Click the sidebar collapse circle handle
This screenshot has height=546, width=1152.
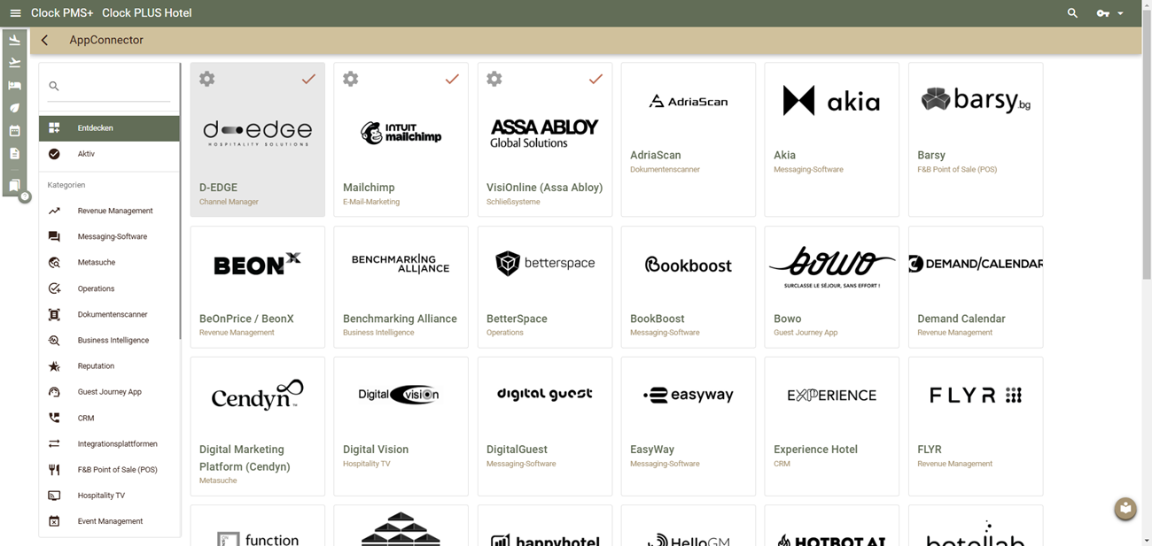25,196
